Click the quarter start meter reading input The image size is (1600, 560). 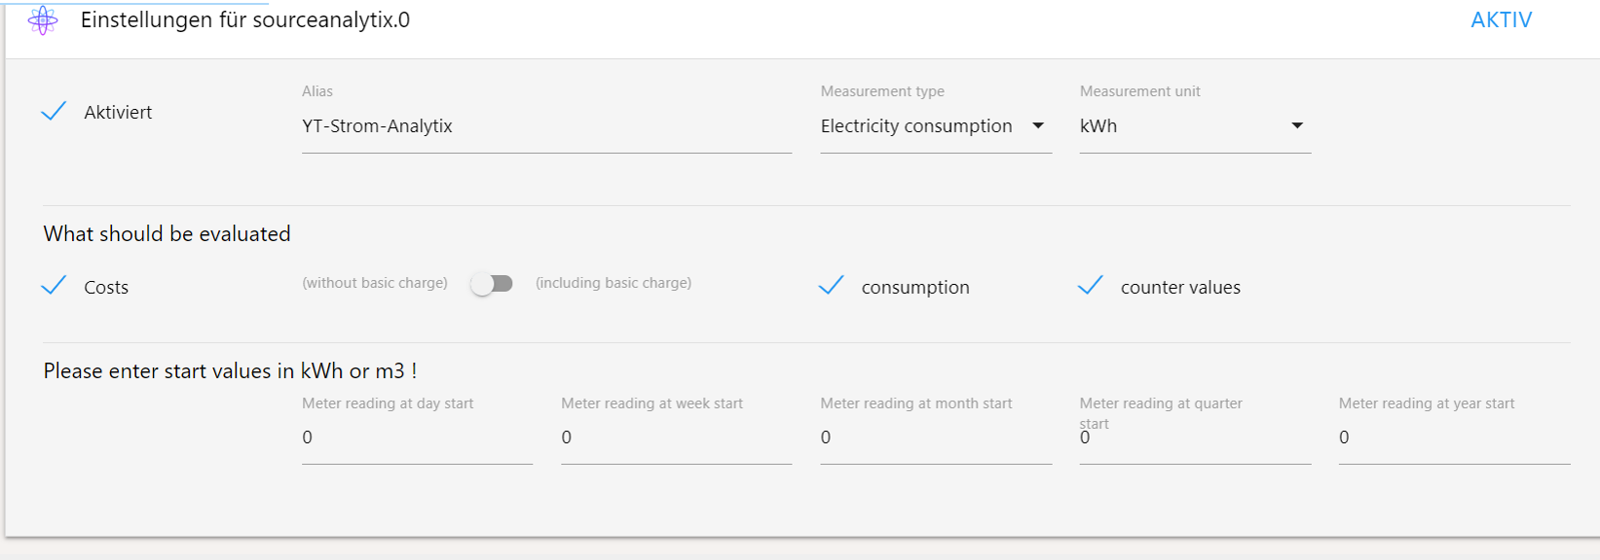click(x=1195, y=437)
